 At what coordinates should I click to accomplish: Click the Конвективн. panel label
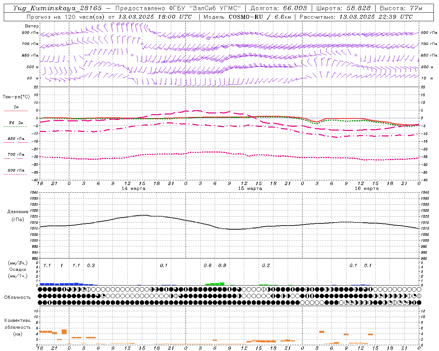(18, 320)
